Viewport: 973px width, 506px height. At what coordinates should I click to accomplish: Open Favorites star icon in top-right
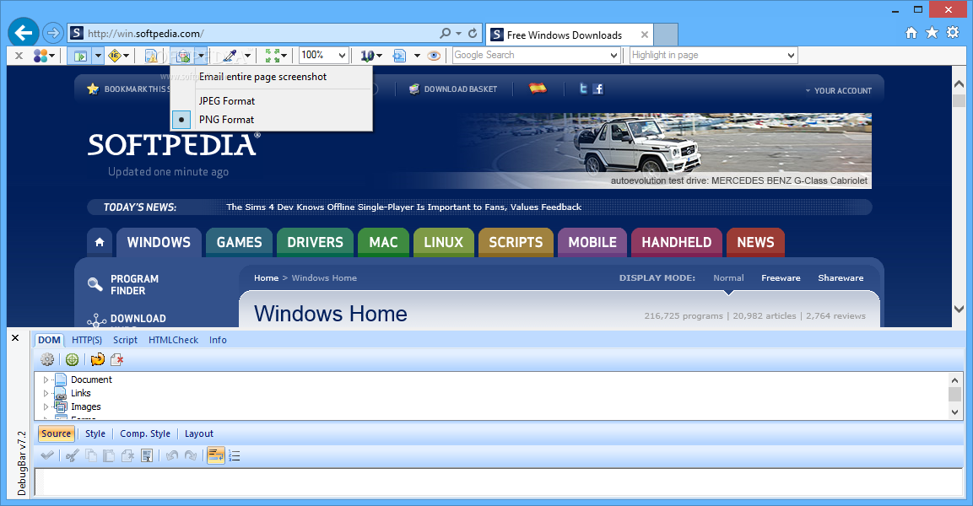click(932, 33)
